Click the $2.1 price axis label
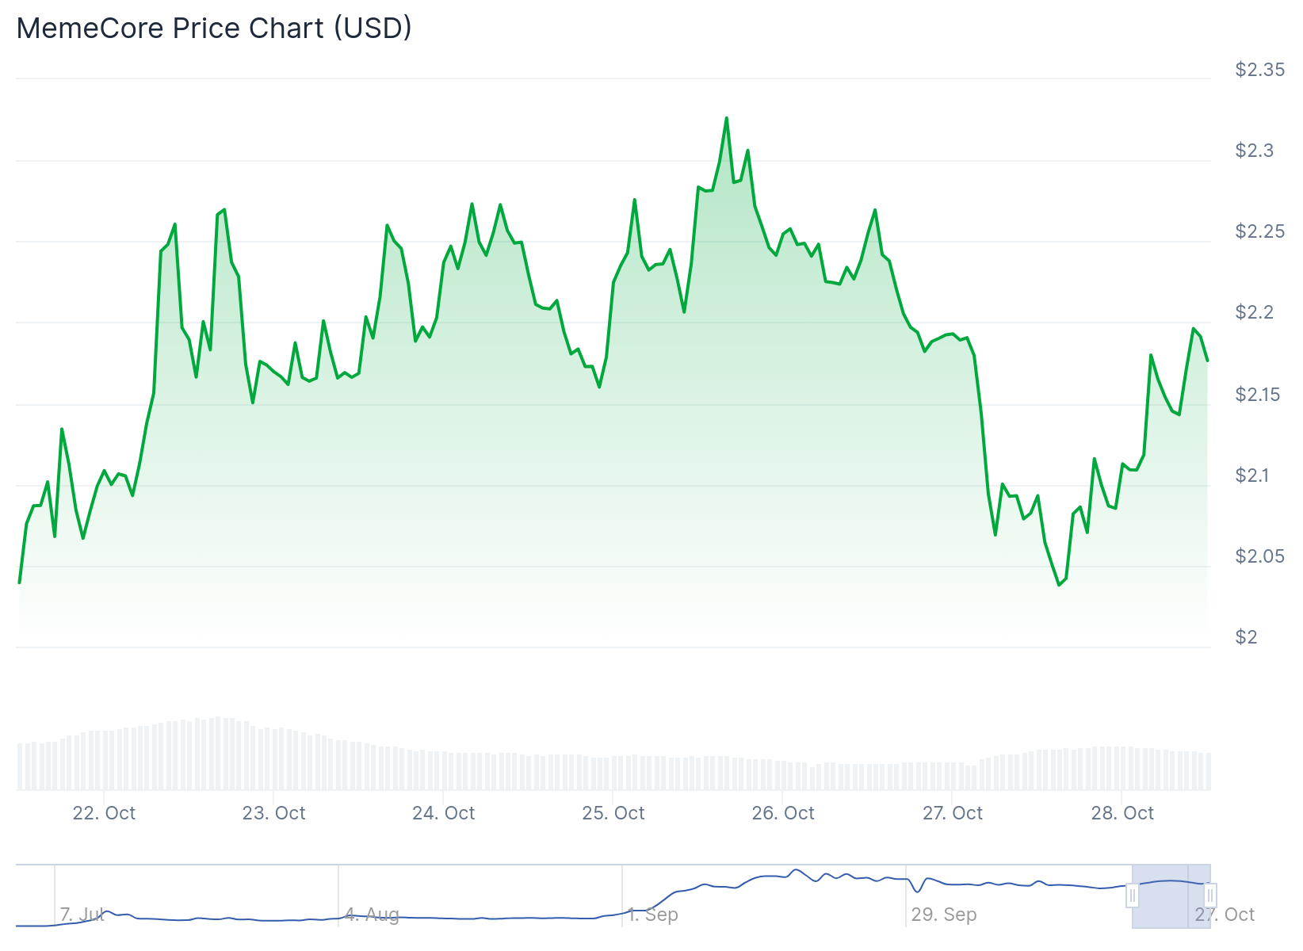 tap(1254, 475)
